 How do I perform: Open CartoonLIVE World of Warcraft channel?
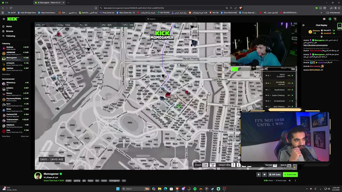(x=15, y=115)
